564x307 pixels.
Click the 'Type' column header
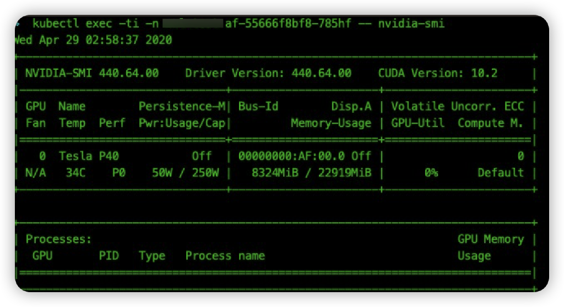coord(152,256)
